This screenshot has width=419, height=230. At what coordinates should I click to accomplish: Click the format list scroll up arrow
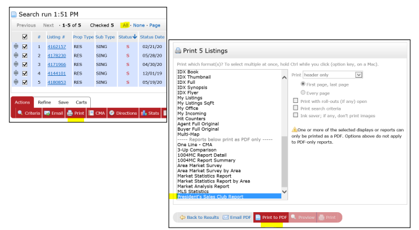click(x=284, y=78)
